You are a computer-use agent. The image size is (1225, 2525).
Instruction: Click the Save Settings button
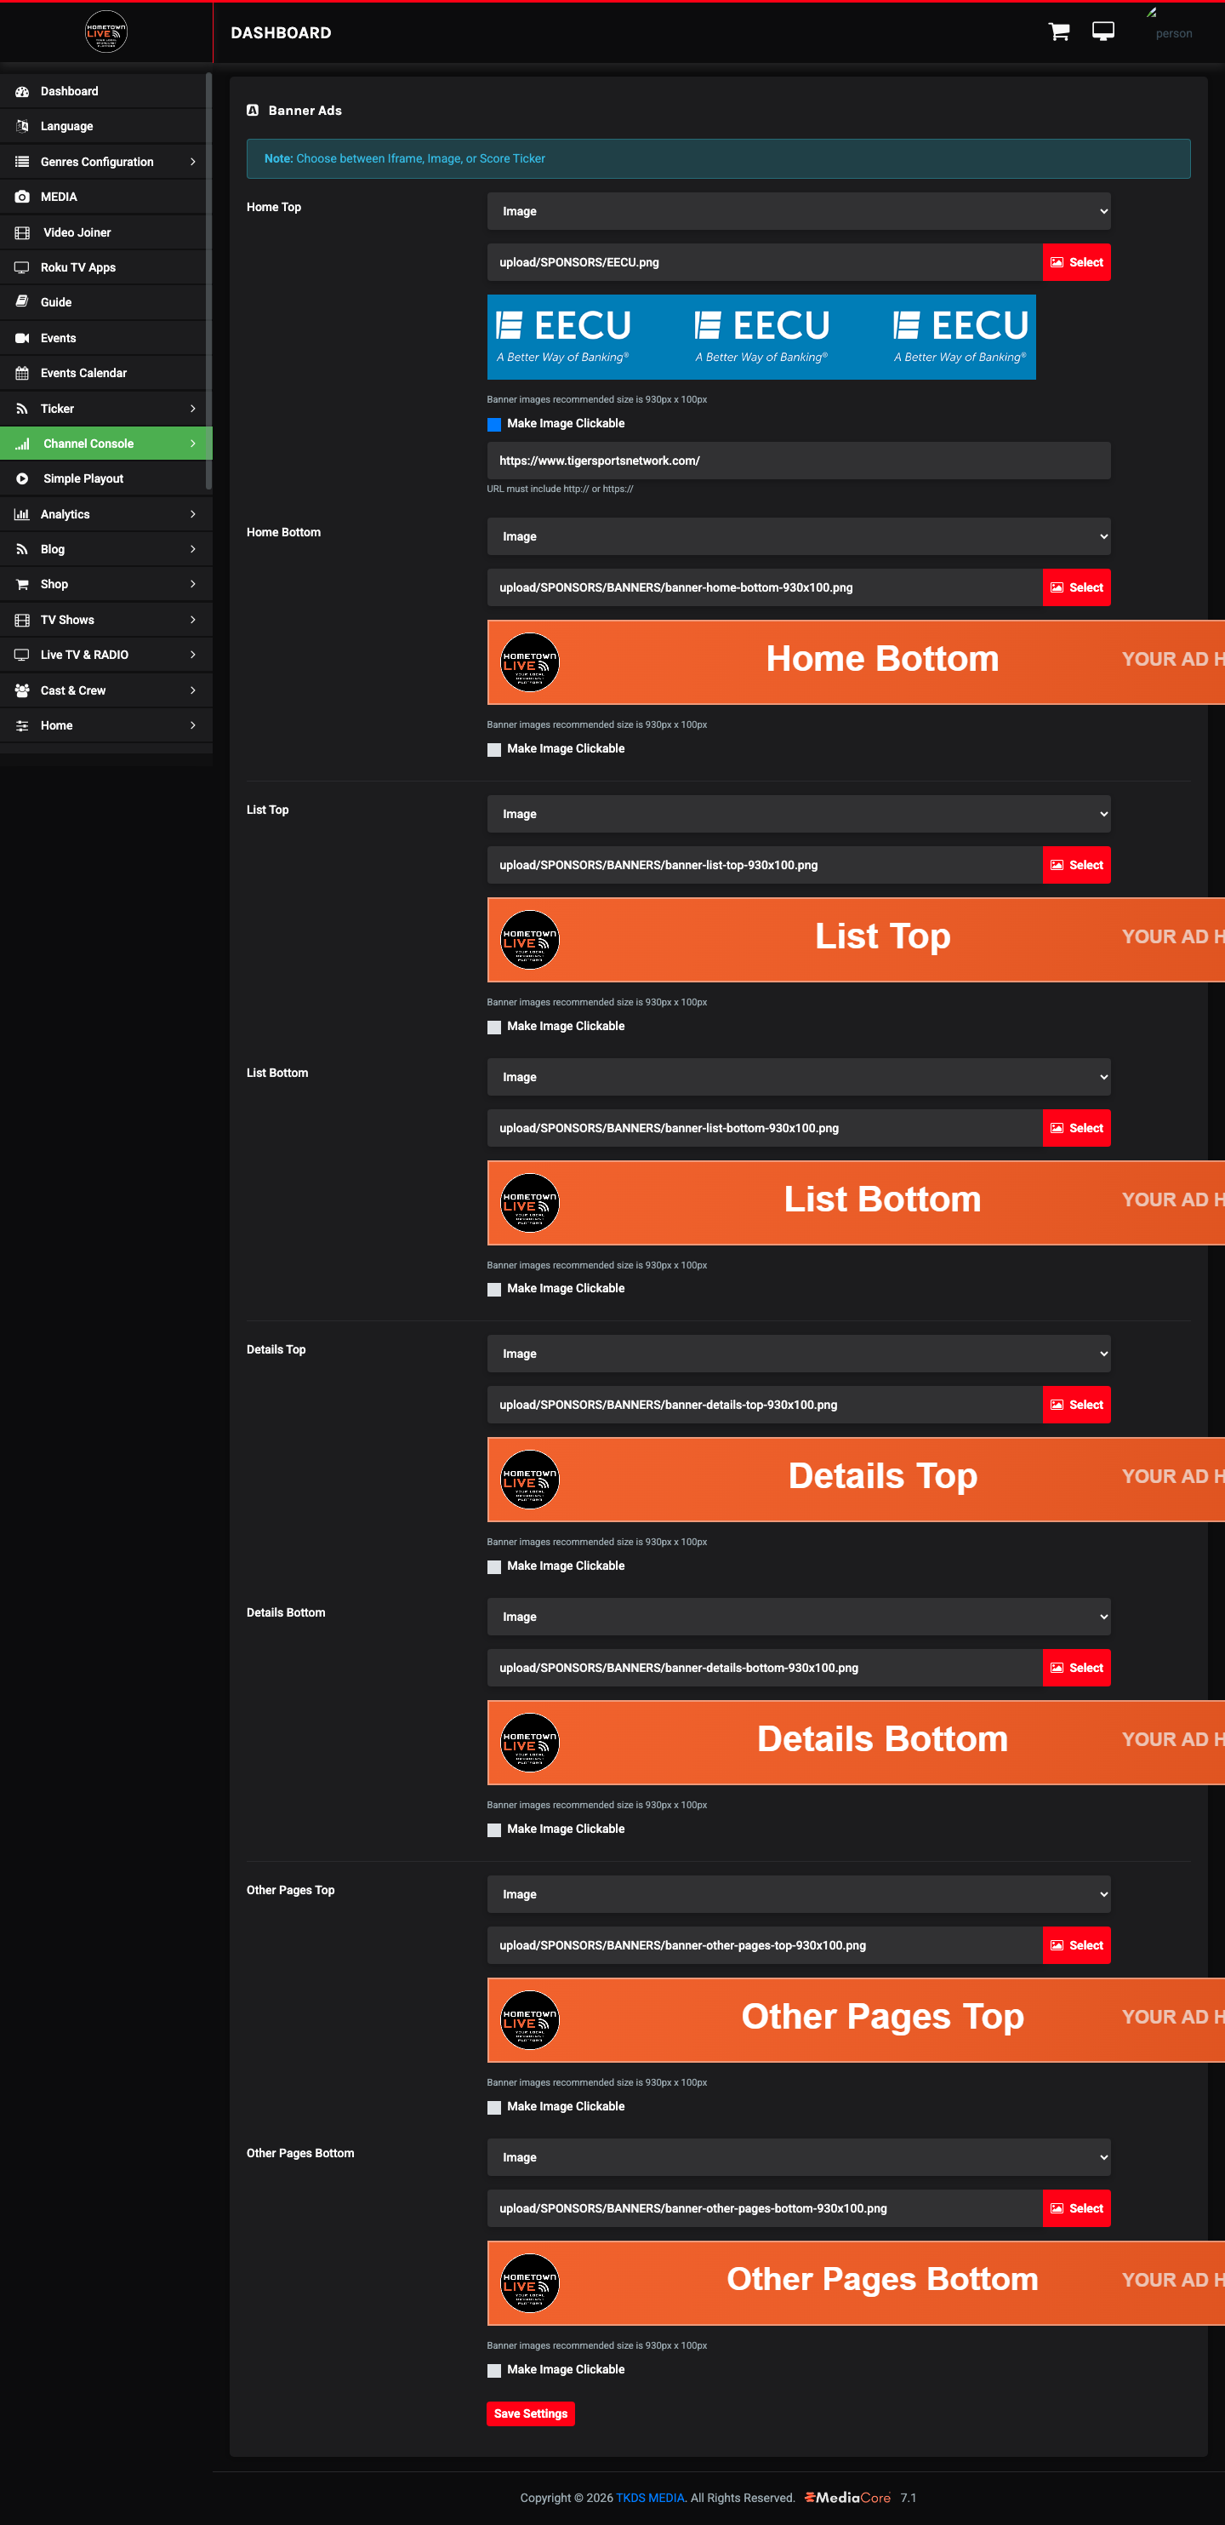tap(531, 2413)
